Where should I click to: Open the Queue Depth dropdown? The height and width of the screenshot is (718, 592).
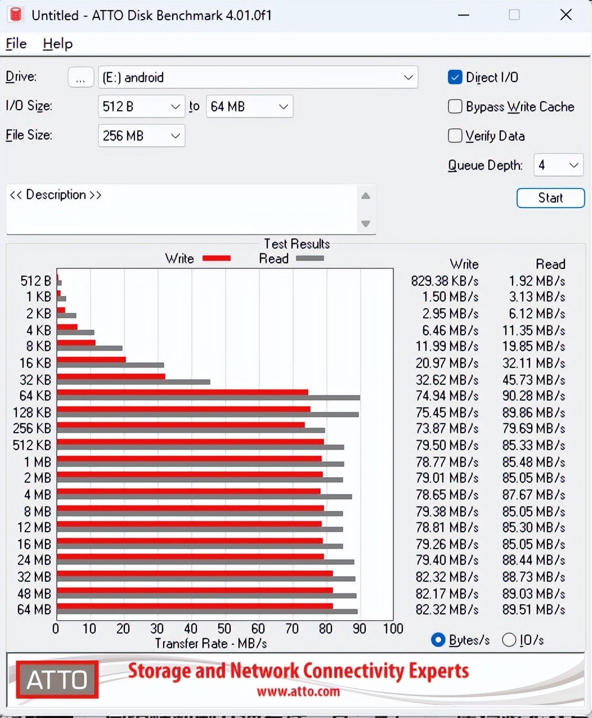point(558,165)
